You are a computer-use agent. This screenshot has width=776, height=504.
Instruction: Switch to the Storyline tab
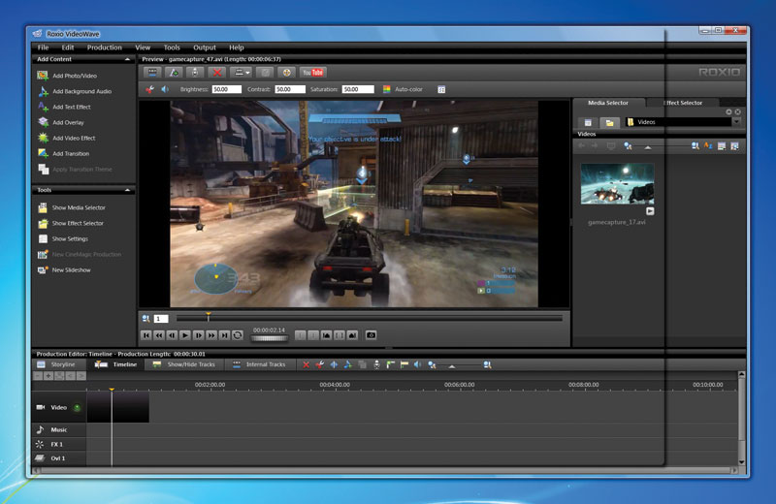pyautogui.click(x=57, y=364)
